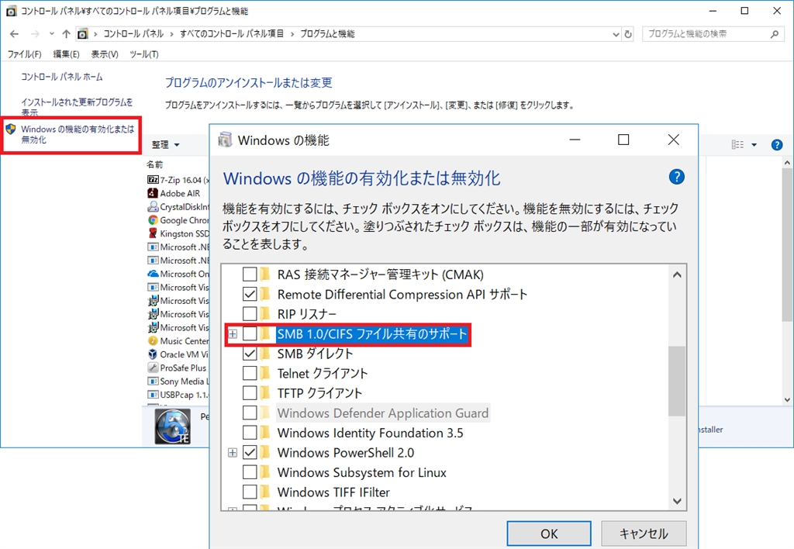Click folder icon next to SMB ダイレクト
Image resolution: width=794 pixels, height=549 pixels.
[x=265, y=354]
